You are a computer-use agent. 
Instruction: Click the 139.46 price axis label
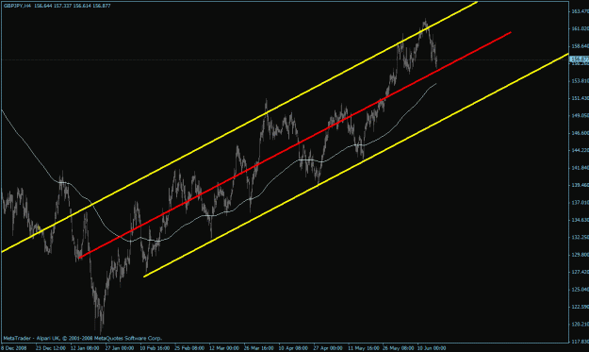(x=580, y=185)
